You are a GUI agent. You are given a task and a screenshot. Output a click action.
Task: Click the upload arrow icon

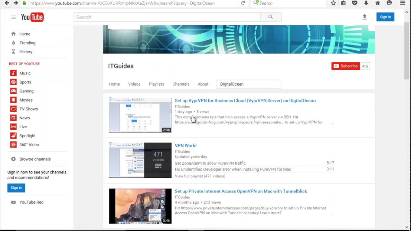[364, 17]
